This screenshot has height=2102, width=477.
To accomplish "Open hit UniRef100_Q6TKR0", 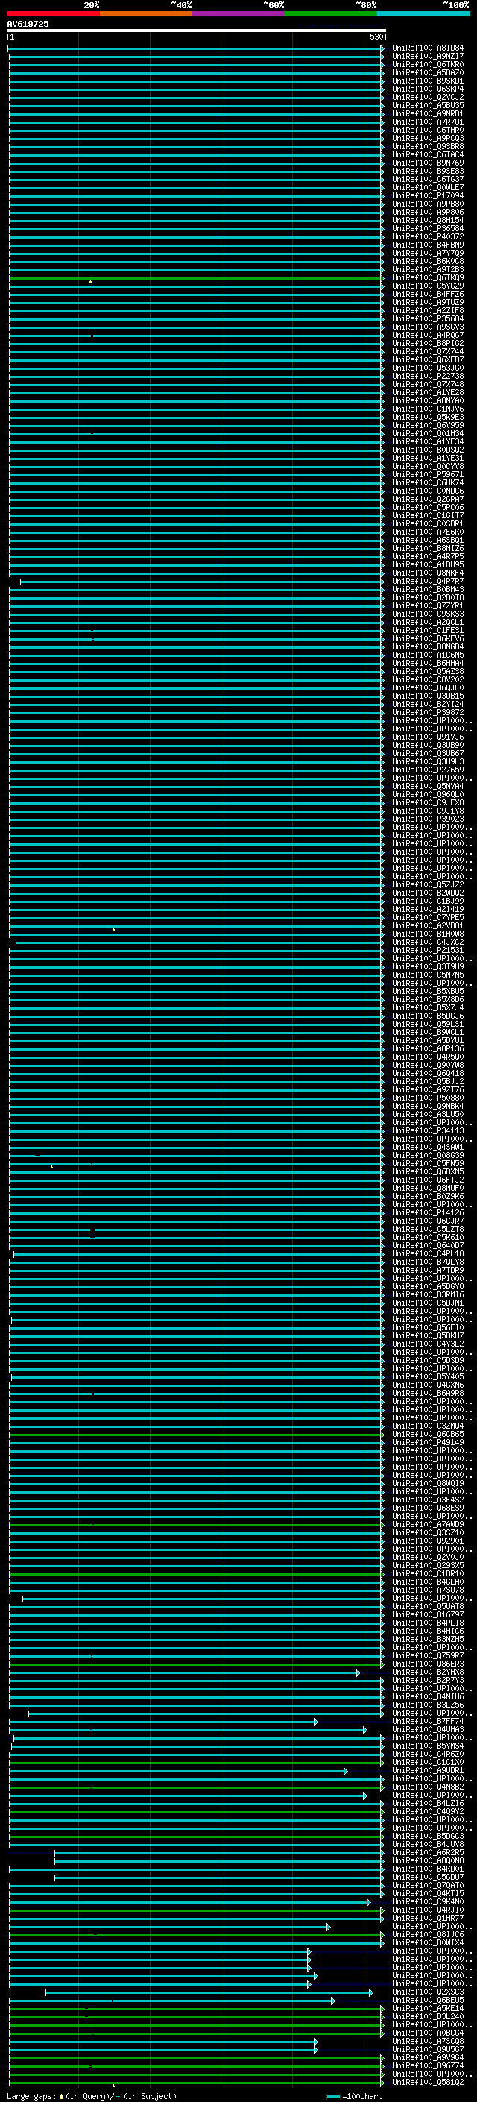I will pyautogui.click(x=428, y=64).
